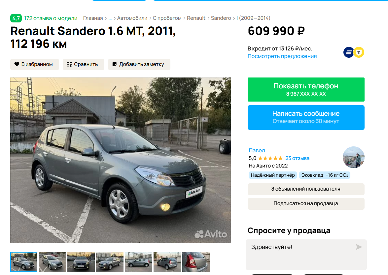Select the third front-view car thumbnail
The image size is (388, 275).
click(x=81, y=262)
